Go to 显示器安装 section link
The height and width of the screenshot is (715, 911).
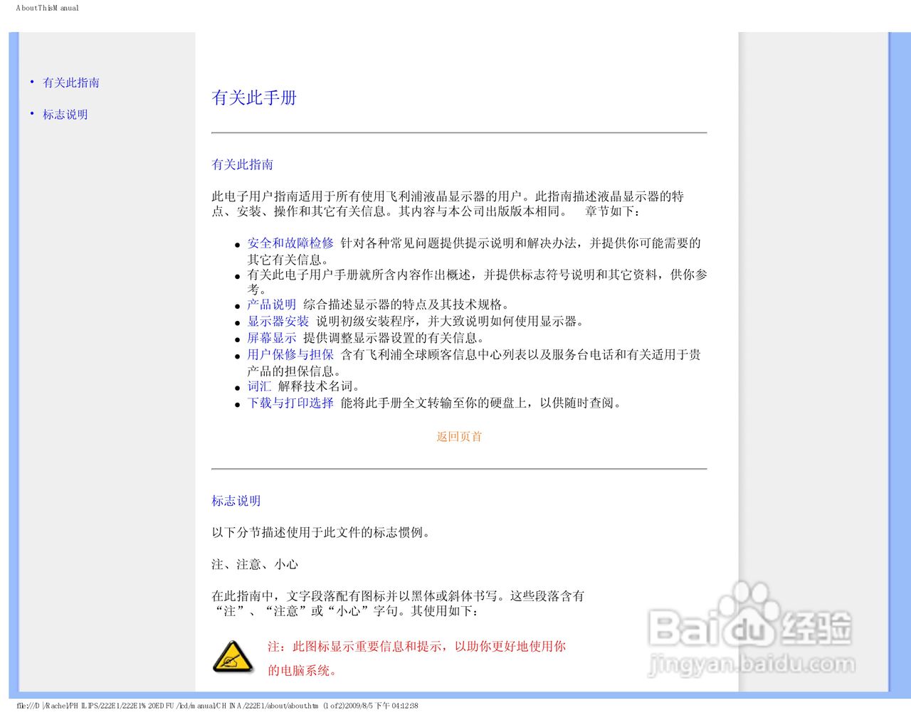(x=278, y=322)
